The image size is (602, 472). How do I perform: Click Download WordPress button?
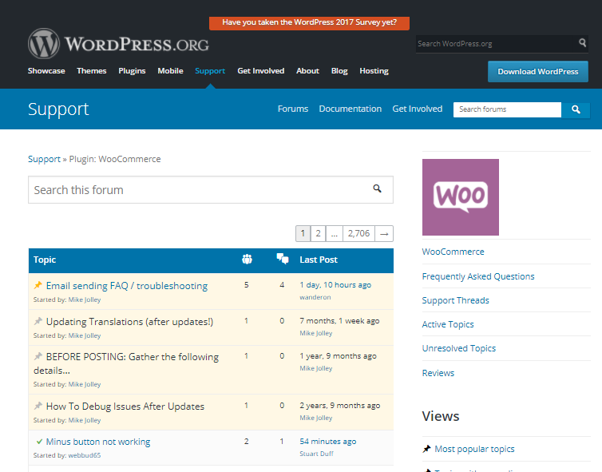(538, 71)
